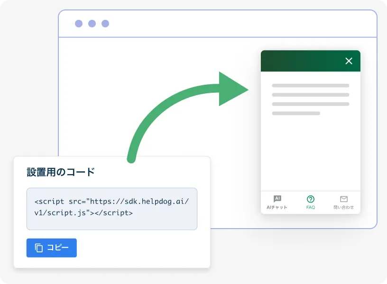
Task: Click the dark green widget header bar
Action: tap(299, 61)
